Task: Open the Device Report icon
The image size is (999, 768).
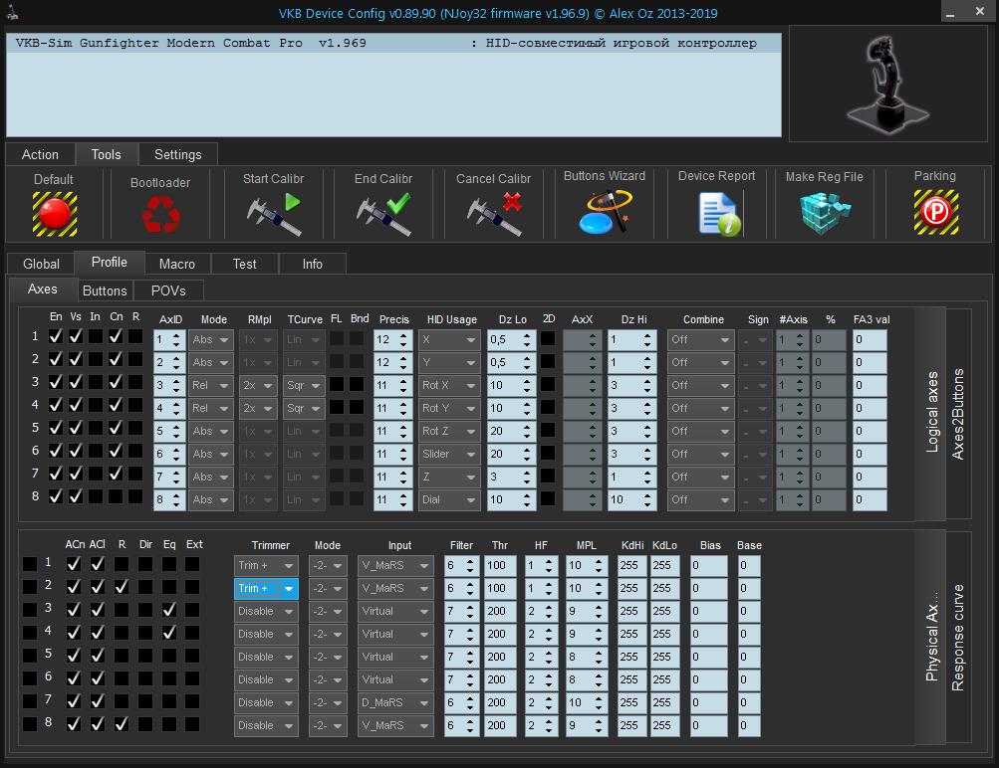Action: (719, 215)
